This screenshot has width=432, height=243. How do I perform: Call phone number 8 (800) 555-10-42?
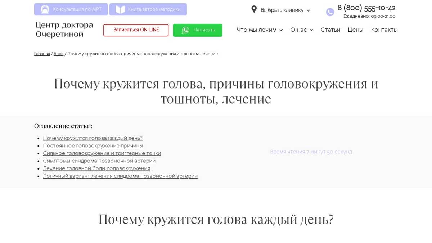click(366, 8)
